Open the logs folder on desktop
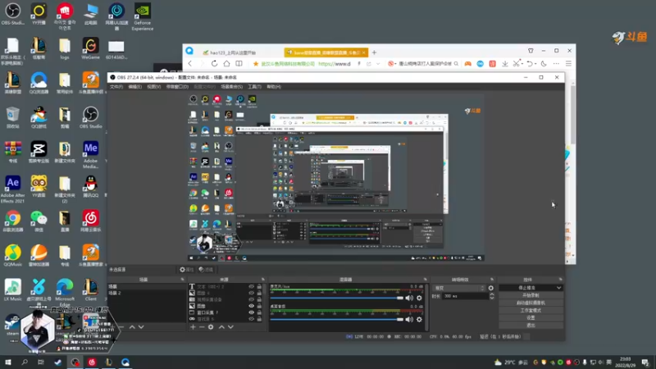 coord(65,48)
